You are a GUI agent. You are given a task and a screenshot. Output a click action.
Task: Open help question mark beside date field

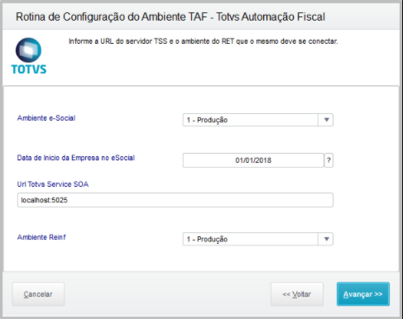tap(329, 160)
